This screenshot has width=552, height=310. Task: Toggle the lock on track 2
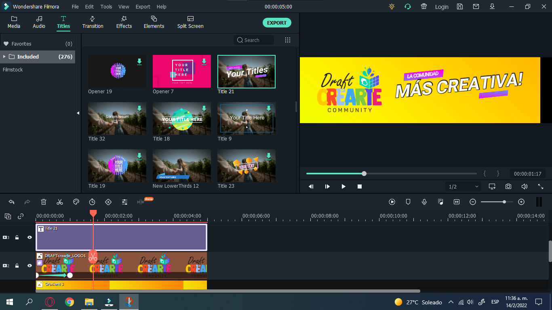pyautogui.click(x=17, y=266)
